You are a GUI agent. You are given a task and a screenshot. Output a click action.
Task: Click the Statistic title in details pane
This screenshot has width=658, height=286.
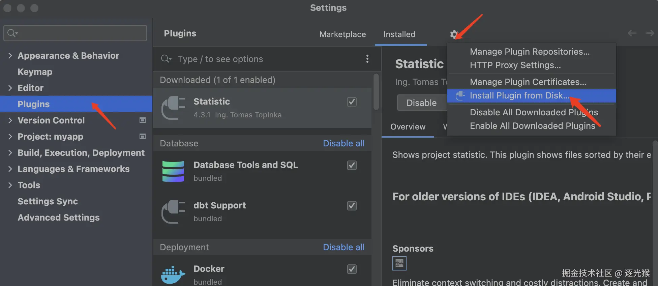click(x=419, y=64)
